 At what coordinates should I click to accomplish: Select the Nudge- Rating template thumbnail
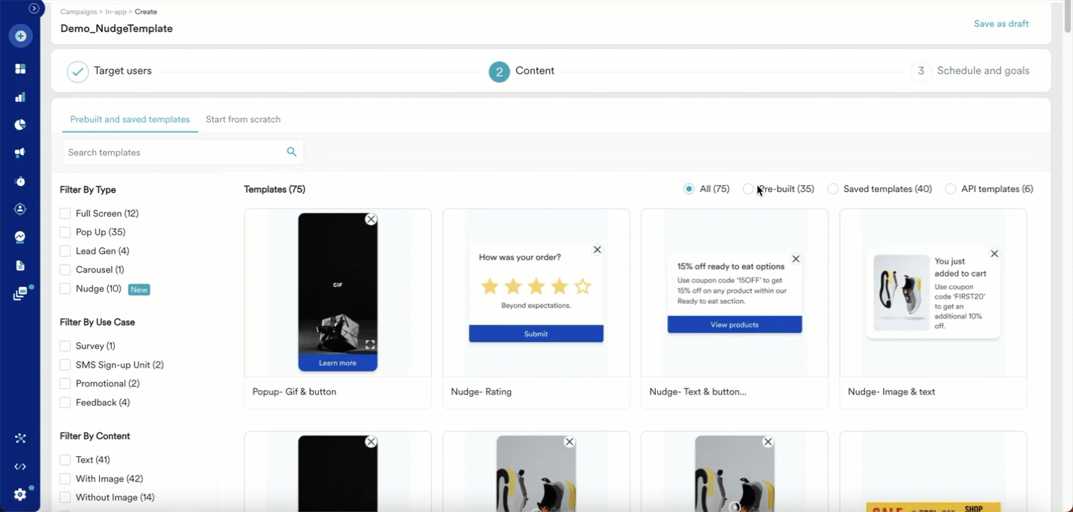point(536,292)
